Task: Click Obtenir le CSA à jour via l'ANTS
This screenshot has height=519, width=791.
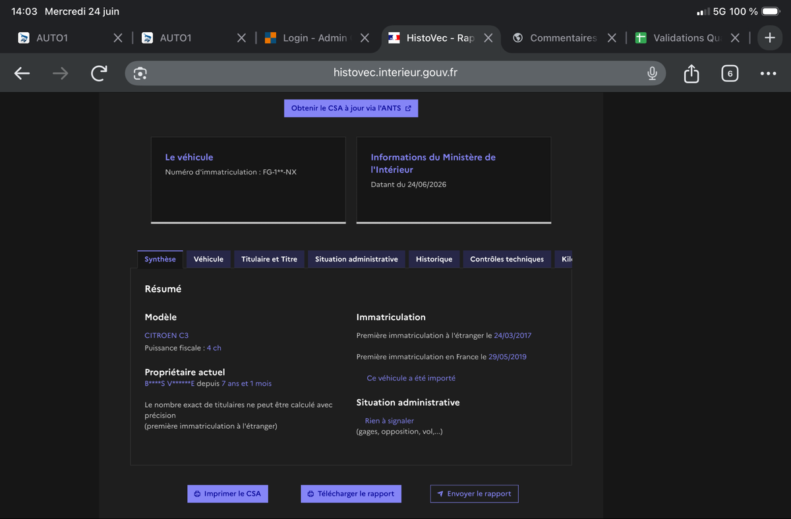Action: (351, 108)
